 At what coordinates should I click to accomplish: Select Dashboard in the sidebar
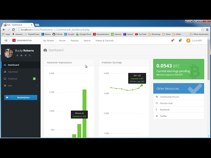(x=21, y=65)
